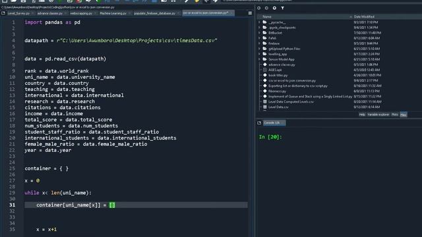This screenshot has height=237, width=422.
Task: Click 'import pandas as pd' on line 1
Action: (x=52, y=22)
